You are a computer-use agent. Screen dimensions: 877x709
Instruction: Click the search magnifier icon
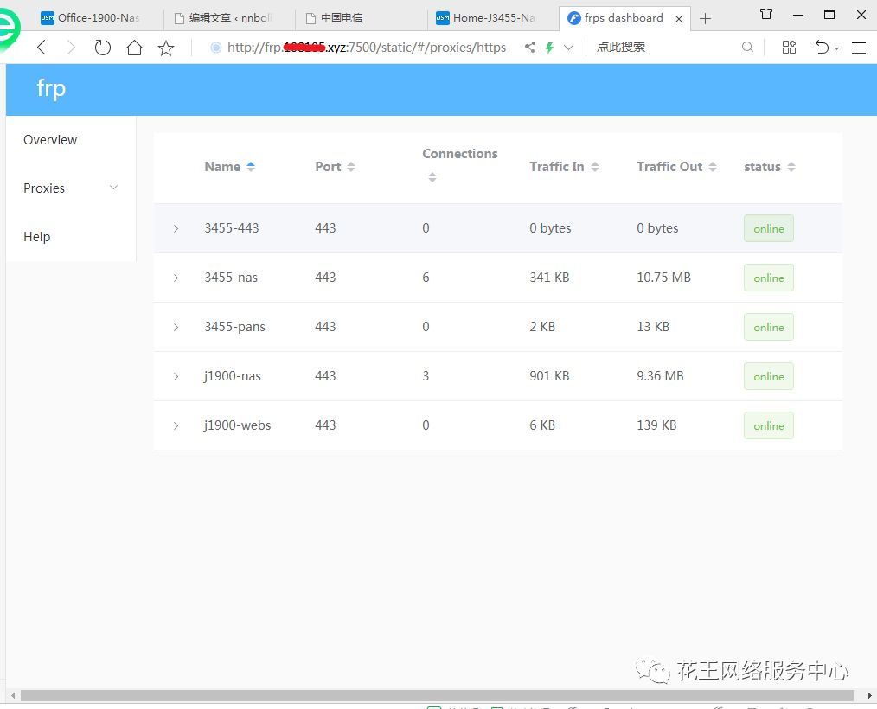coord(747,48)
